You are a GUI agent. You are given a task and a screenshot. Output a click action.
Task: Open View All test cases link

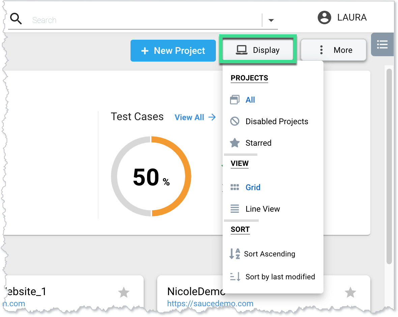point(195,117)
